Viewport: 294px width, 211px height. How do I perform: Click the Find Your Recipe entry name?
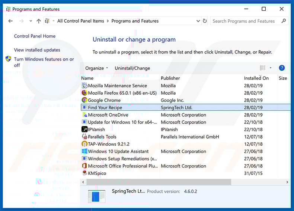105,108
